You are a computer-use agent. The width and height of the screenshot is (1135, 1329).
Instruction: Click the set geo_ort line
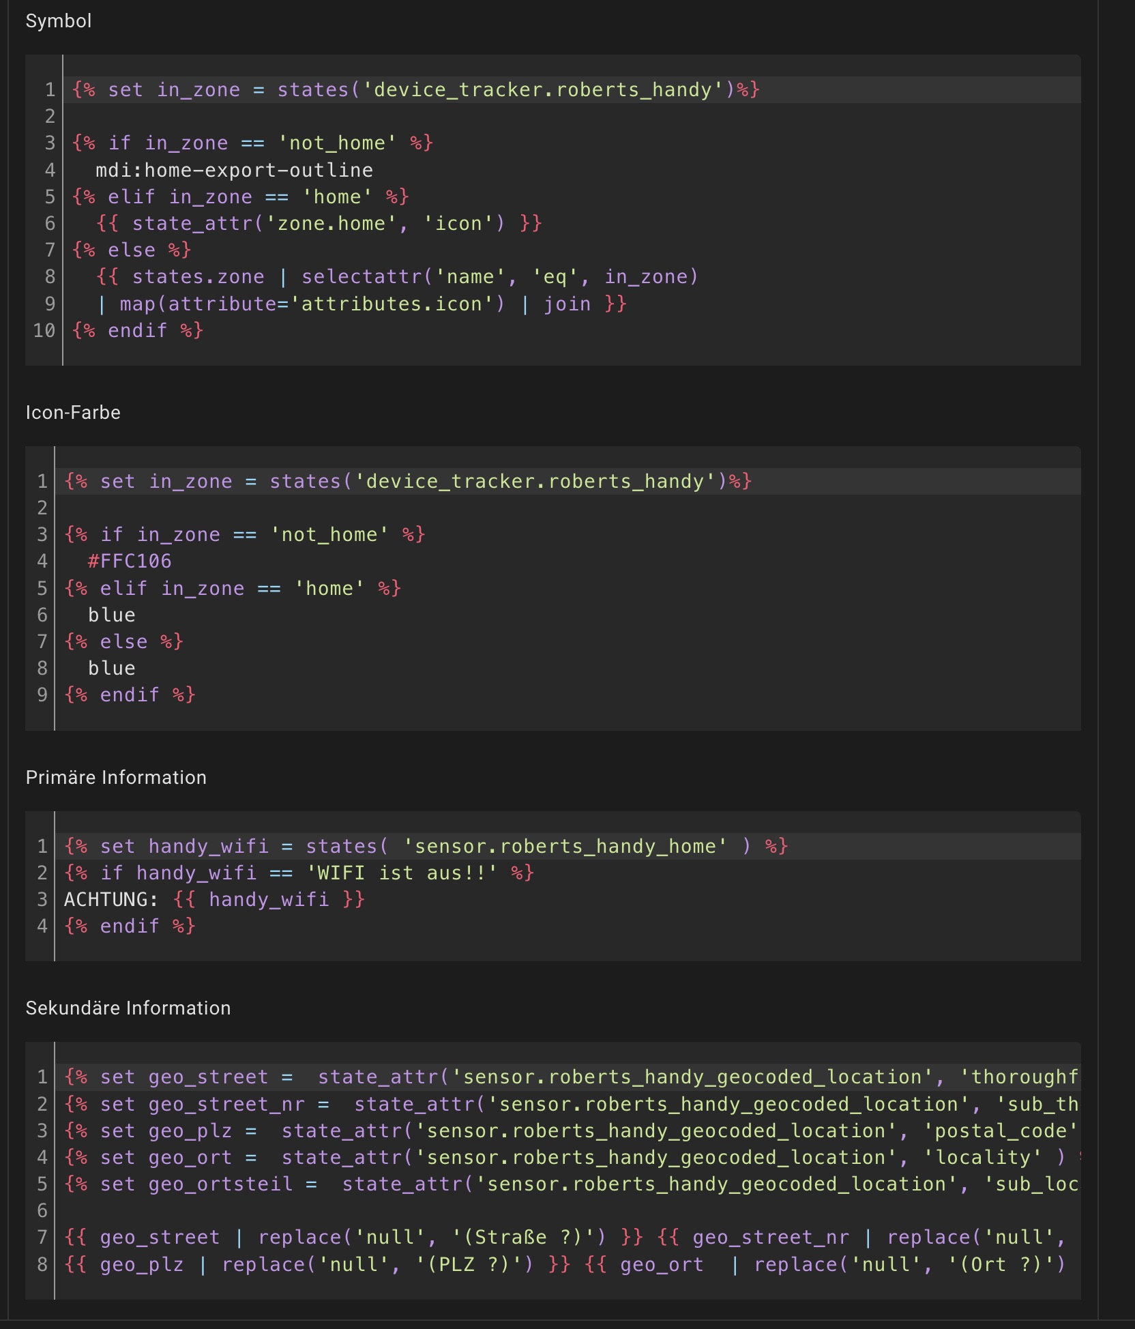pyautogui.click(x=572, y=1157)
